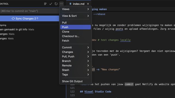The image size is (175, 98).
Task: Click the highlighted word 'commit' in editor
Action: (x=129, y=84)
